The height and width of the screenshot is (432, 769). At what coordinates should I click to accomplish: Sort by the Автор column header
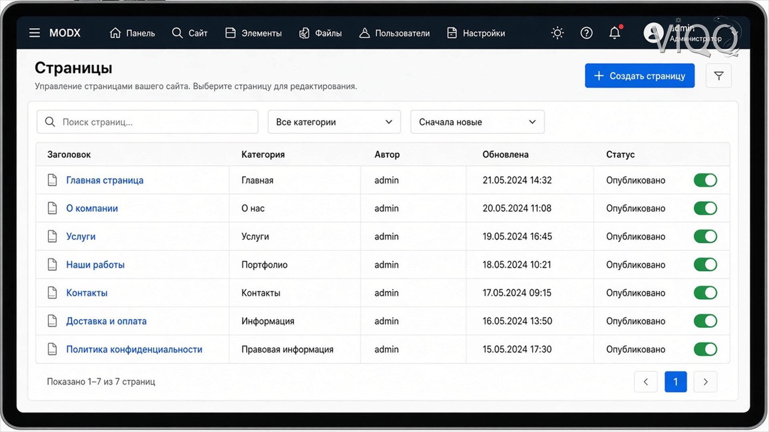coord(387,154)
